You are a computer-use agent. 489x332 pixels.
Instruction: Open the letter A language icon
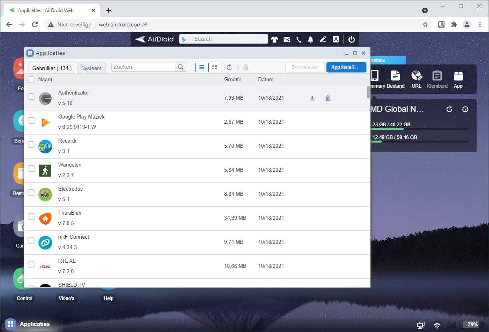336,39
